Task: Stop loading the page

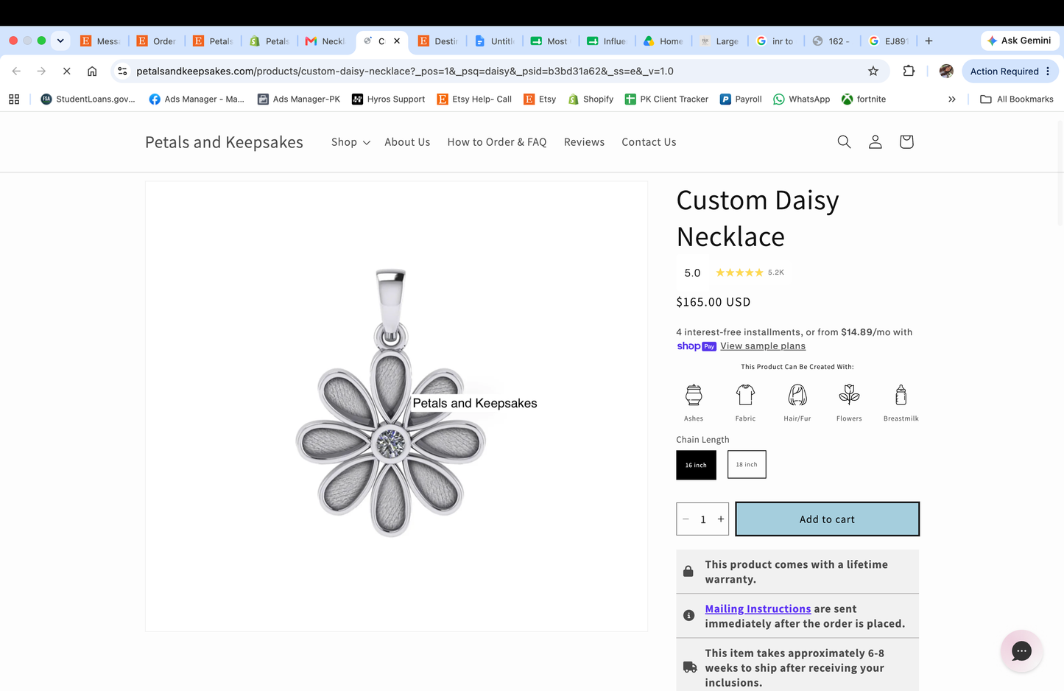Action: 66,71
